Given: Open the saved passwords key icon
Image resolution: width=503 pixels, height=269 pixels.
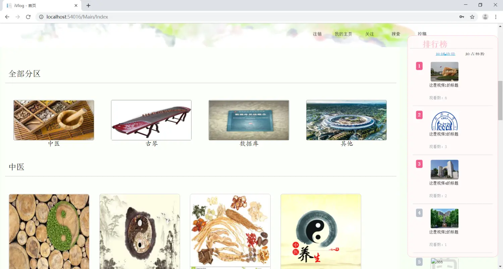Looking at the screenshot, I should tap(462, 17).
